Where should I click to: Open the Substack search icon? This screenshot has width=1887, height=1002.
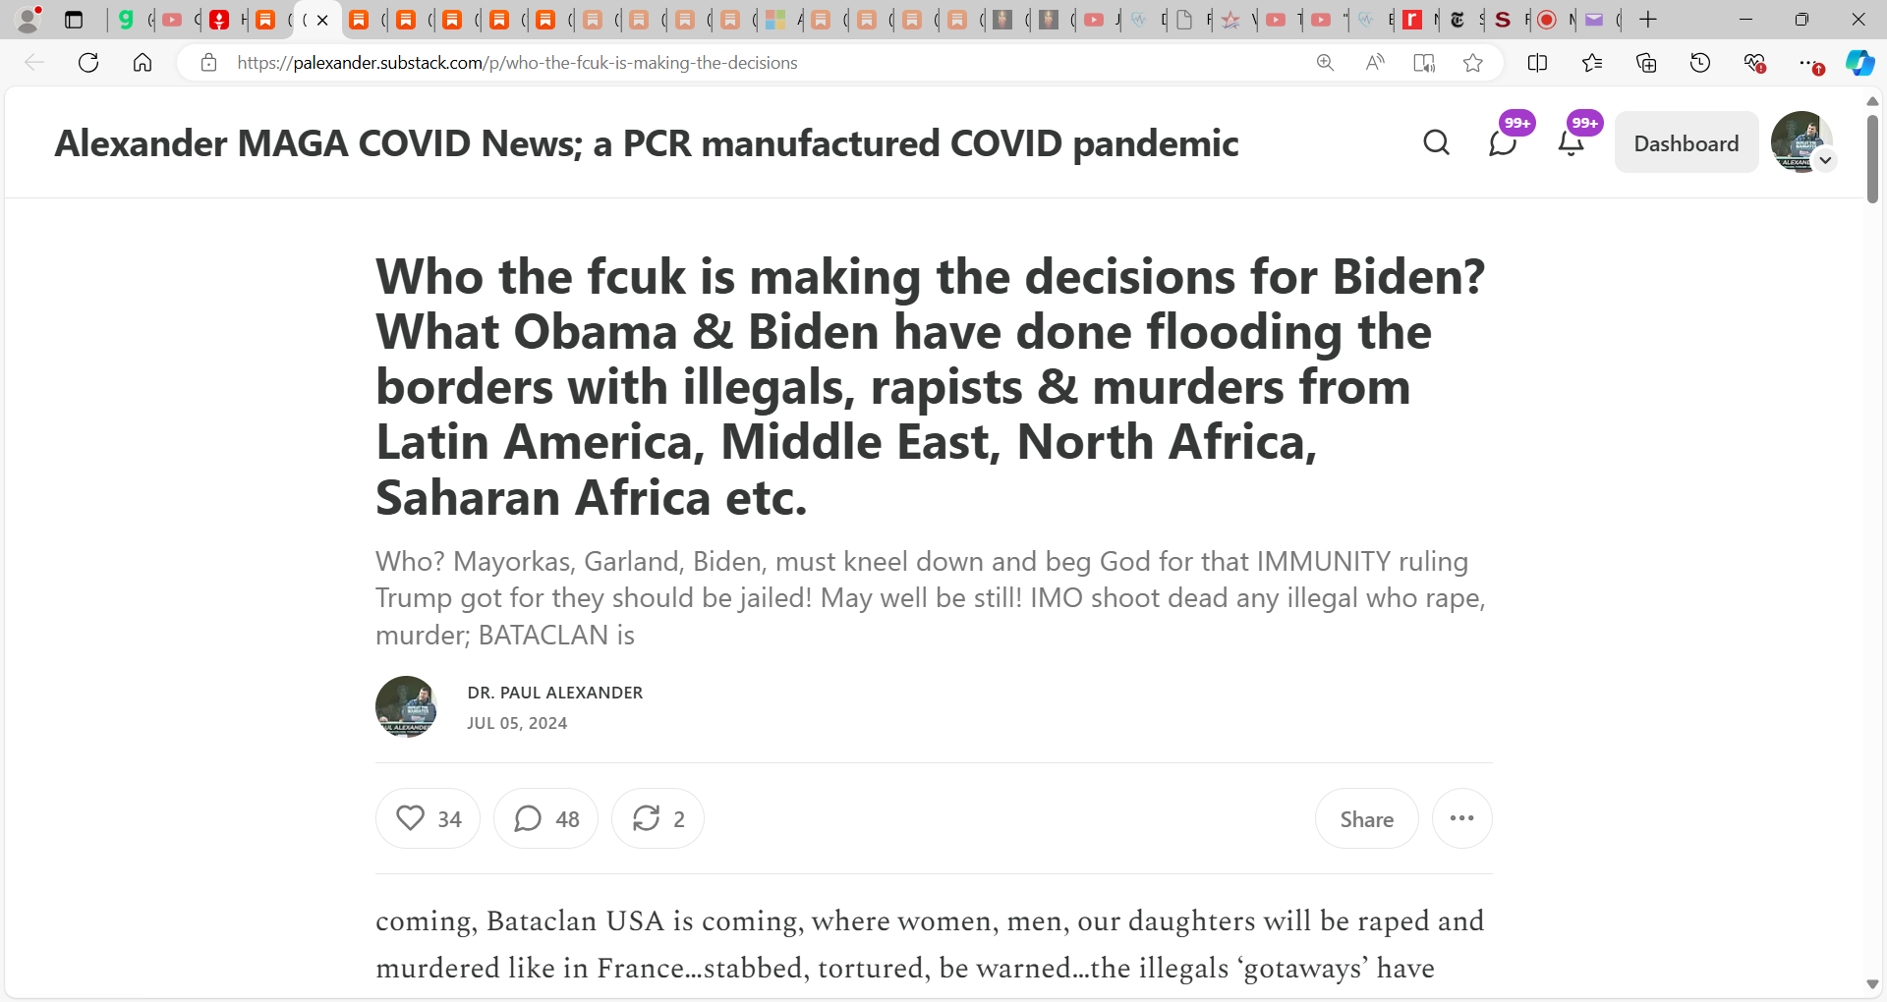pos(1436,143)
